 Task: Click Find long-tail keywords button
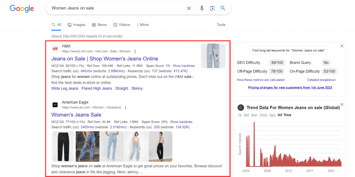point(288,50)
